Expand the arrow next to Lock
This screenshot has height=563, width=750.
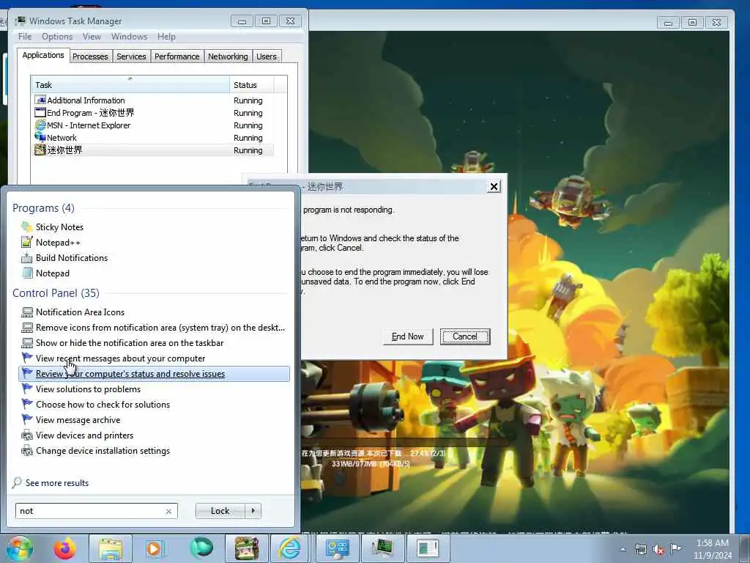coord(253,511)
